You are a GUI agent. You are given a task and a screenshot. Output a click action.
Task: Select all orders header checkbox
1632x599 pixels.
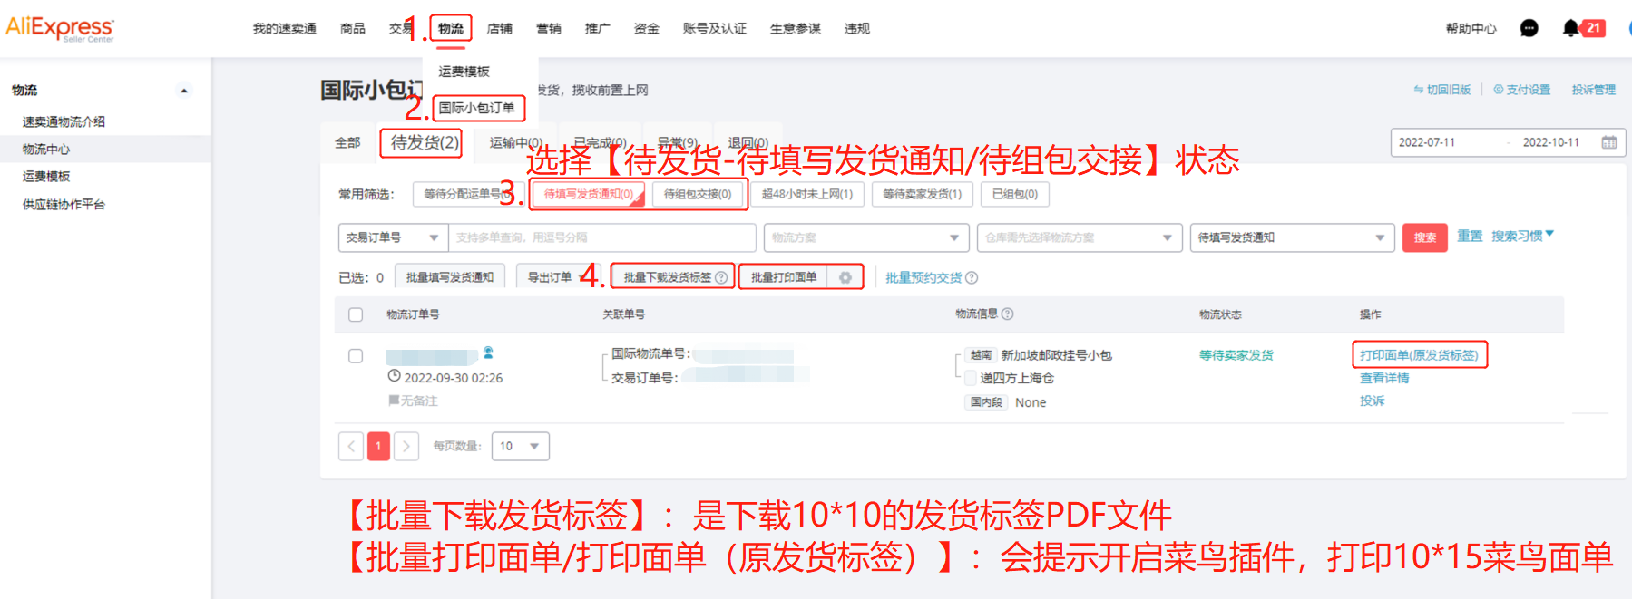[356, 314]
